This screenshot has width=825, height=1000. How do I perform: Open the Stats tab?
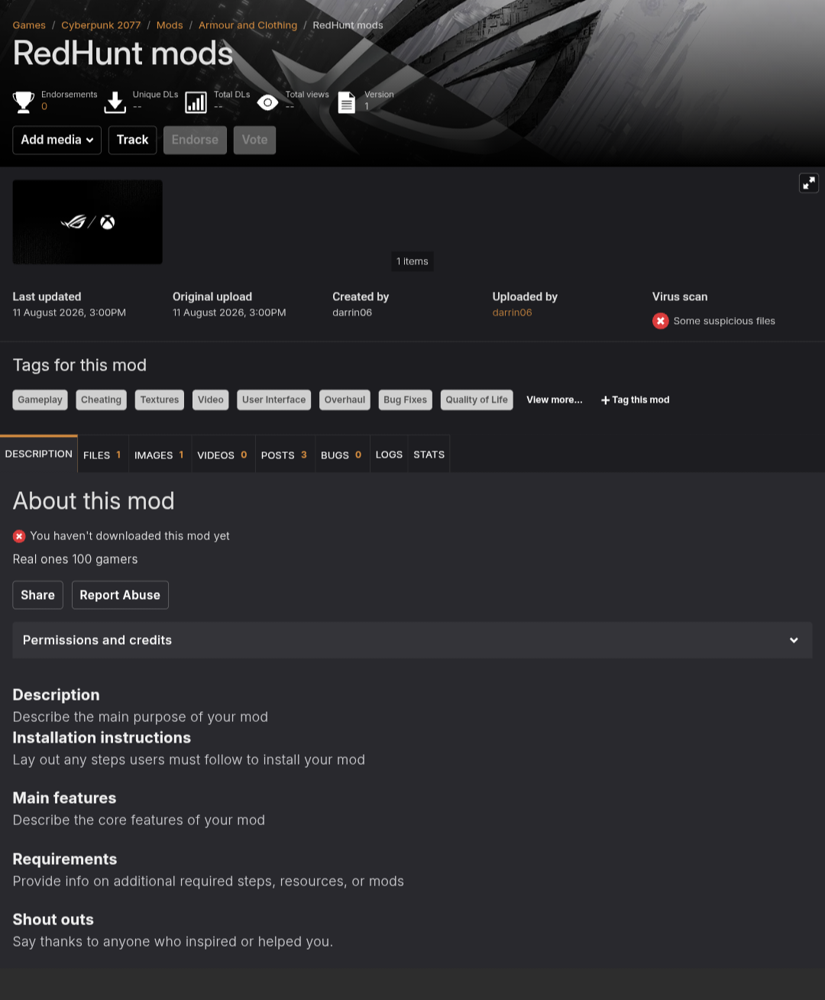429,455
